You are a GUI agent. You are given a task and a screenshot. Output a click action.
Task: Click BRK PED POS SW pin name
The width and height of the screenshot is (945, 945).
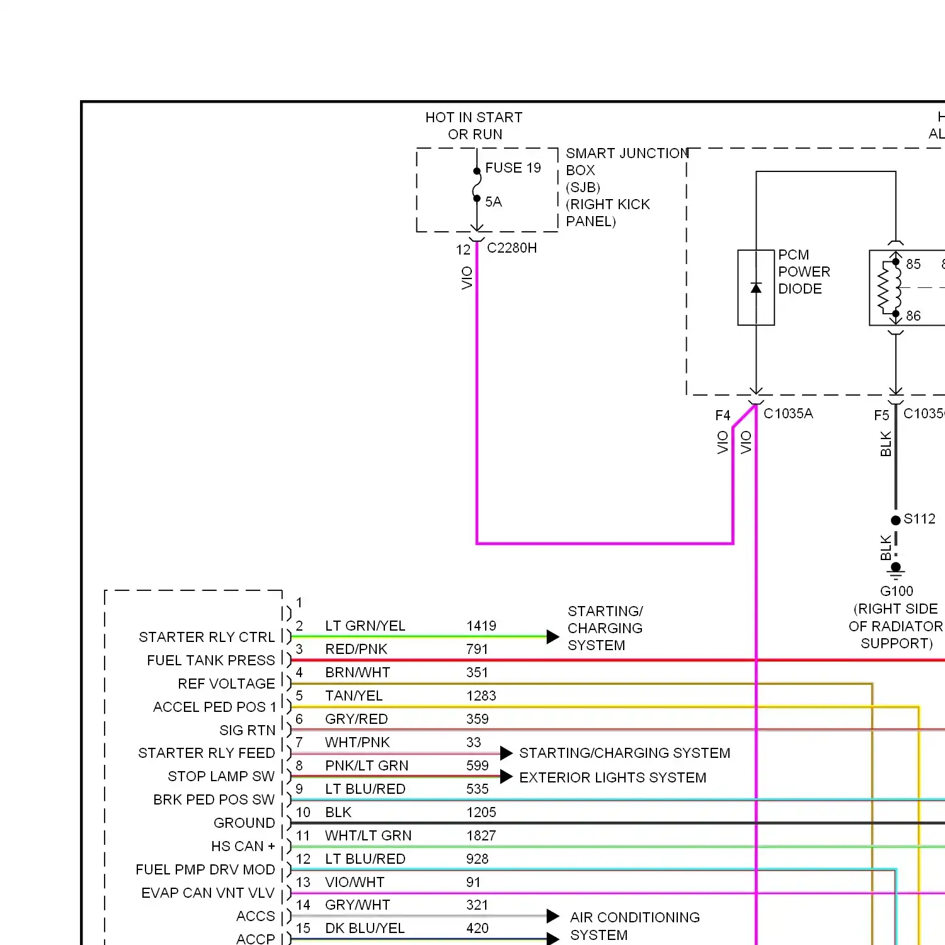tap(214, 800)
